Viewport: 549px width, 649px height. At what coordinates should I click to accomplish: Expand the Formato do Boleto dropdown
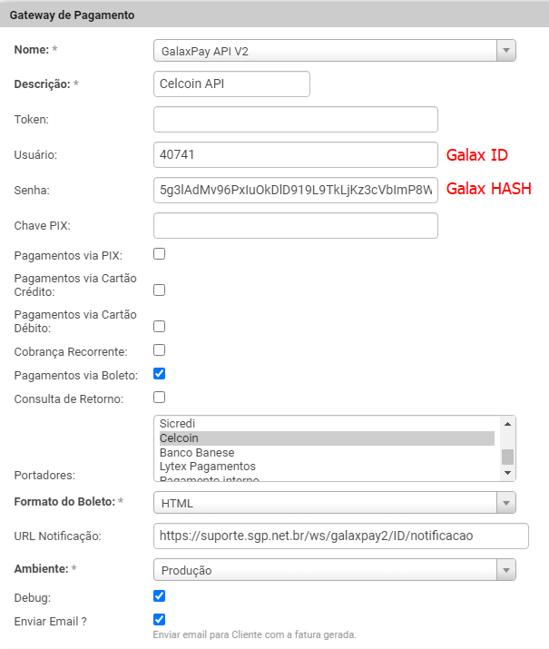click(x=334, y=502)
